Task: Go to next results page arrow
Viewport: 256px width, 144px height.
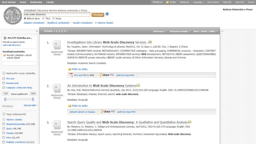Action: pos(67,31)
